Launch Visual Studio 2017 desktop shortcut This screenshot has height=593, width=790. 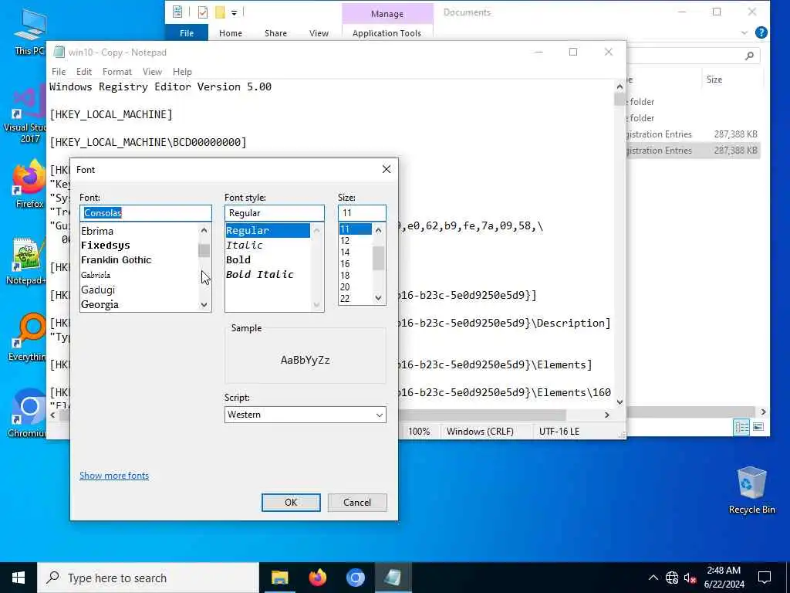[x=25, y=115]
